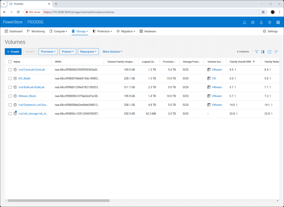Check the VMware_Block row checkbox
The image size is (284, 207).
(x=10, y=96)
